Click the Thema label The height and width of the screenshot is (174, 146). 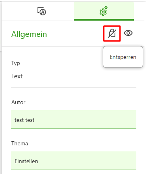[x=20, y=143]
